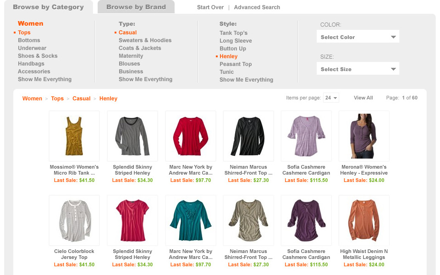Click the page indicator 1 of 60
Viewport: 440px width, 275px height.
410,98
